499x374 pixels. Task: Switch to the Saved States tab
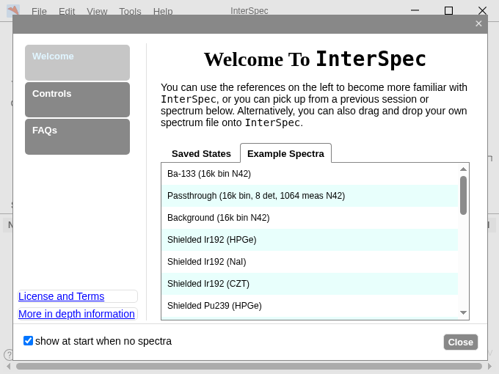point(201,153)
